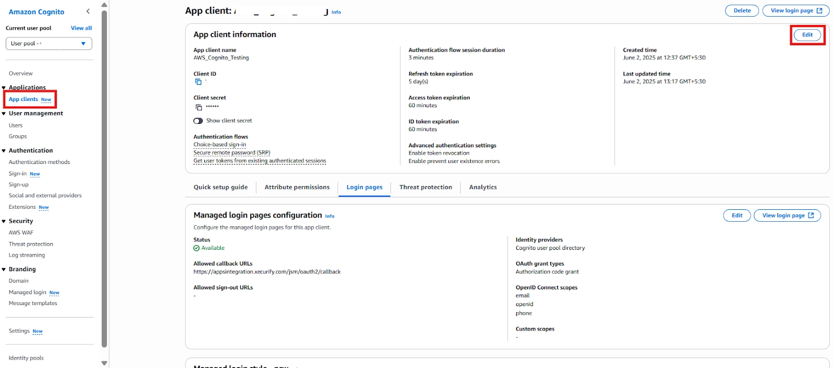Open Authentication methods in sidebar

click(39, 162)
